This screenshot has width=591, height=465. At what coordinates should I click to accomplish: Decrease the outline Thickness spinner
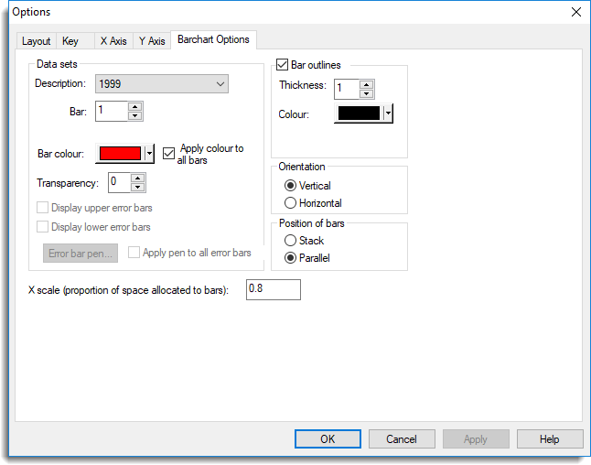pyautogui.click(x=366, y=94)
